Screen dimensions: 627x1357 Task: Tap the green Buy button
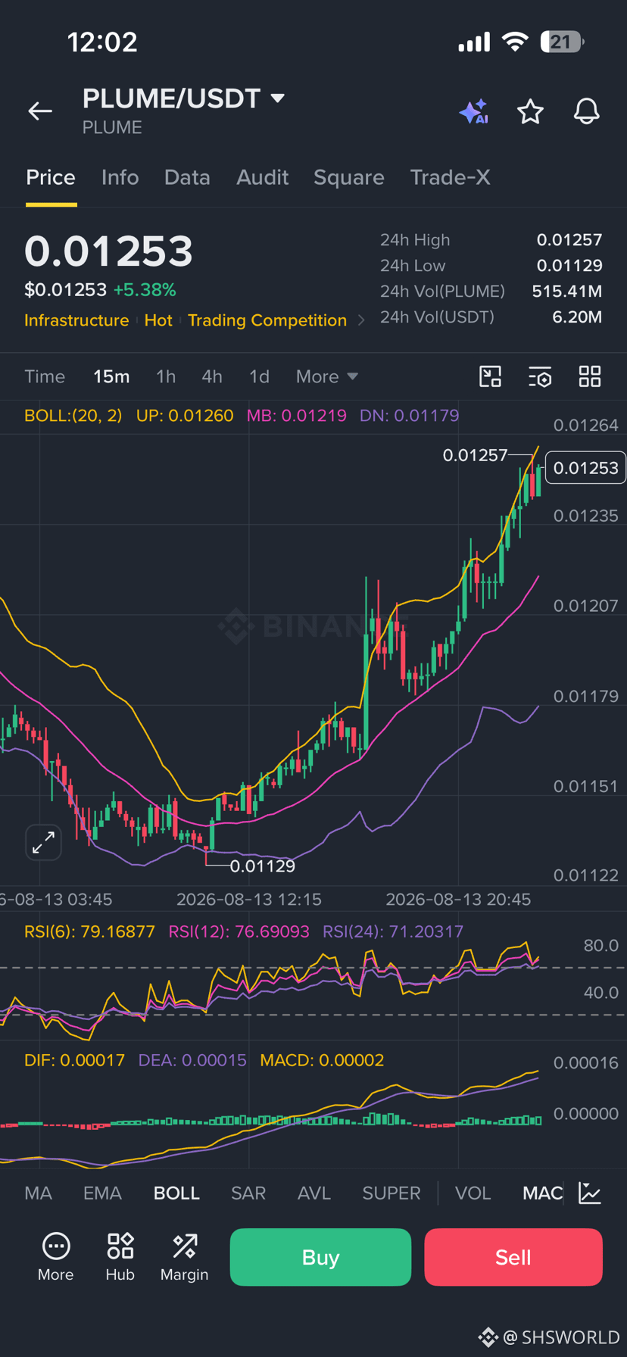click(x=320, y=1257)
